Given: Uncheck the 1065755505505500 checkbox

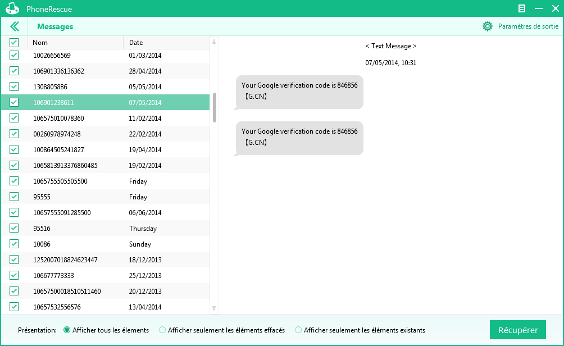Looking at the screenshot, I should click(x=14, y=181).
